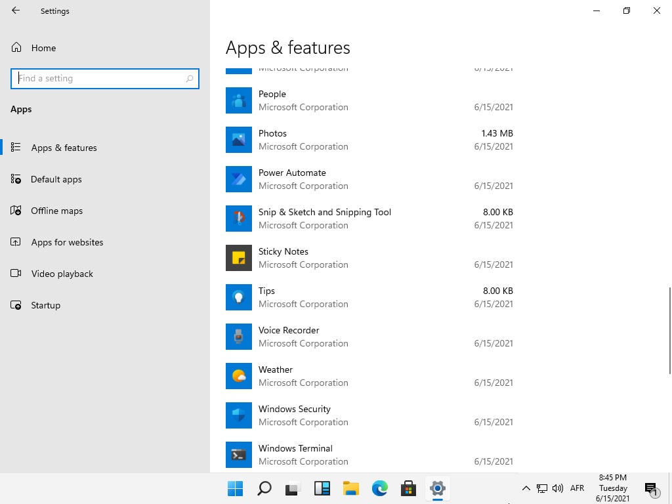Click the Apps & features page heading
The width and height of the screenshot is (672, 504).
pyautogui.click(x=287, y=47)
